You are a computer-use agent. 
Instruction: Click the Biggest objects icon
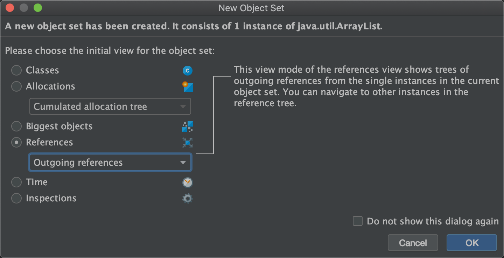[x=188, y=127]
